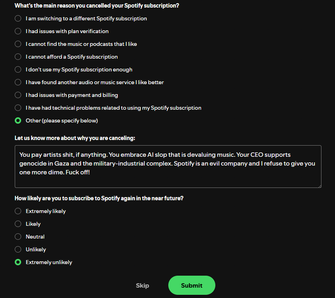335x298 pixels.
Task: Pick 'I cannot afford a Spotify subscription'
Action: coord(18,57)
